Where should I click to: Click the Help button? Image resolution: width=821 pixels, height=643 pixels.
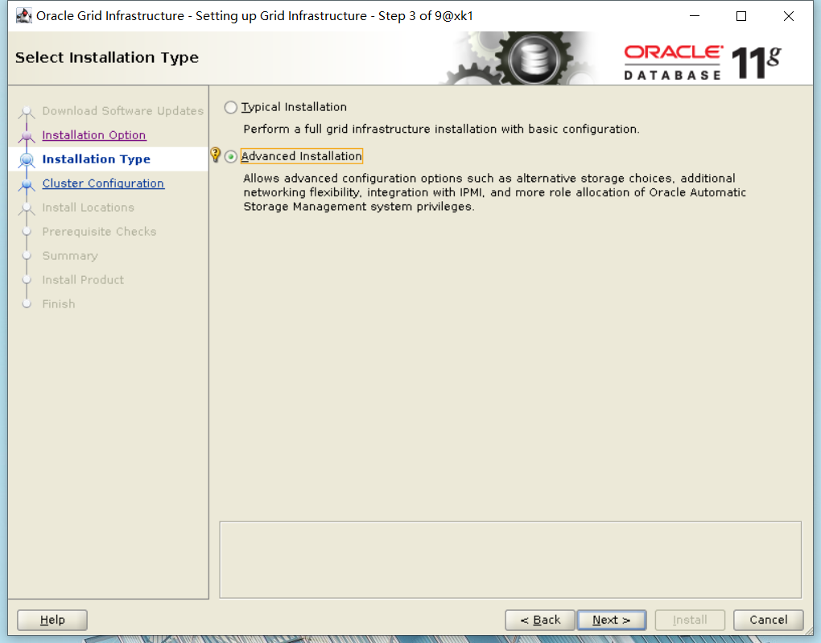tap(52, 620)
